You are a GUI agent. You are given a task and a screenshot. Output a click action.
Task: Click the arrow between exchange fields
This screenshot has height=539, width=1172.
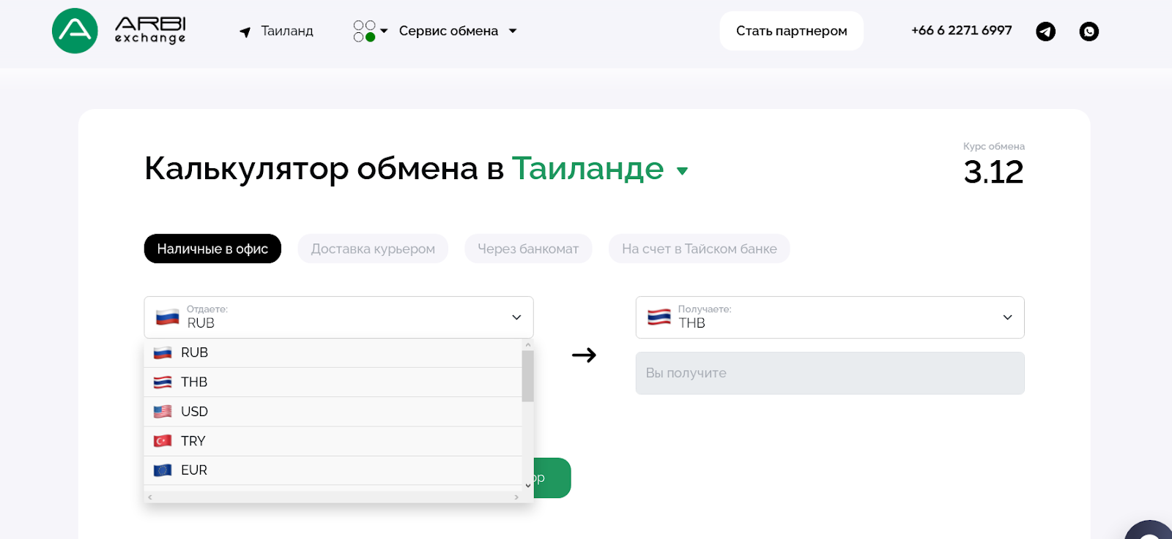click(x=584, y=355)
